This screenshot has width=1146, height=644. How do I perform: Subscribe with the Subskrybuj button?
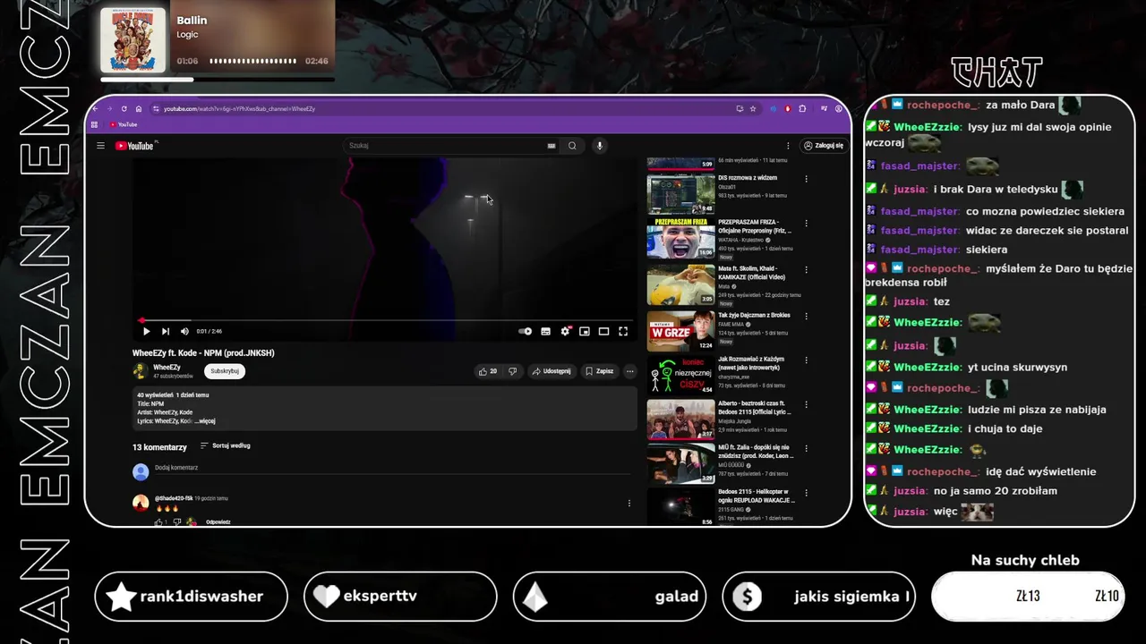(225, 370)
